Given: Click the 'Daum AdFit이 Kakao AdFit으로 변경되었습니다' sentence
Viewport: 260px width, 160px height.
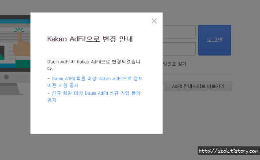Looking at the screenshot, I should (x=94, y=65).
